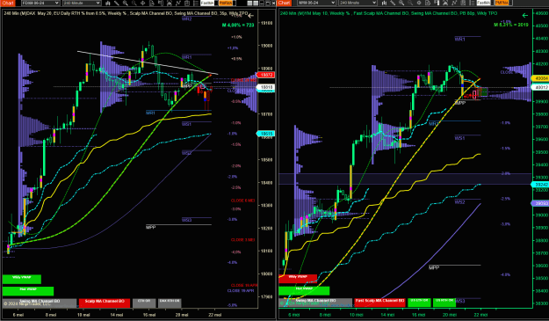This screenshot has width=549, height=321.
Task: Select cursor mode icon in right chart toolbar
Action: [x=419, y=3]
